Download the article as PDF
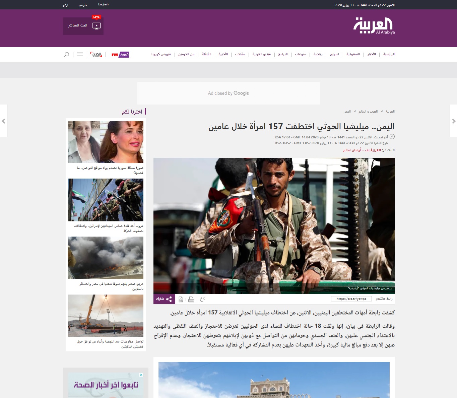 [x=181, y=299]
